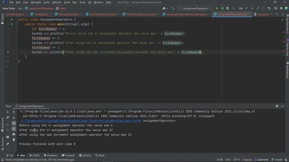This screenshot has width=289, height=162.
Task: Rerun program in the Run panel
Action: pos(8,112)
